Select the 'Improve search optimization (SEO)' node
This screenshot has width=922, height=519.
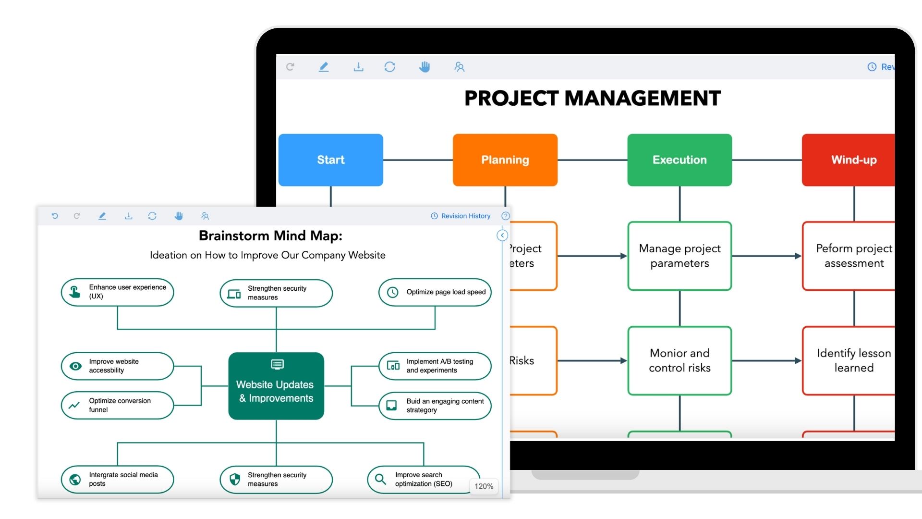pos(423,479)
